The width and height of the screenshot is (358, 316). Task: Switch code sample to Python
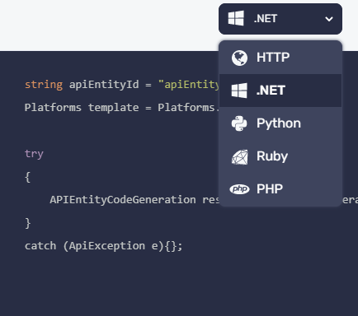click(280, 123)
